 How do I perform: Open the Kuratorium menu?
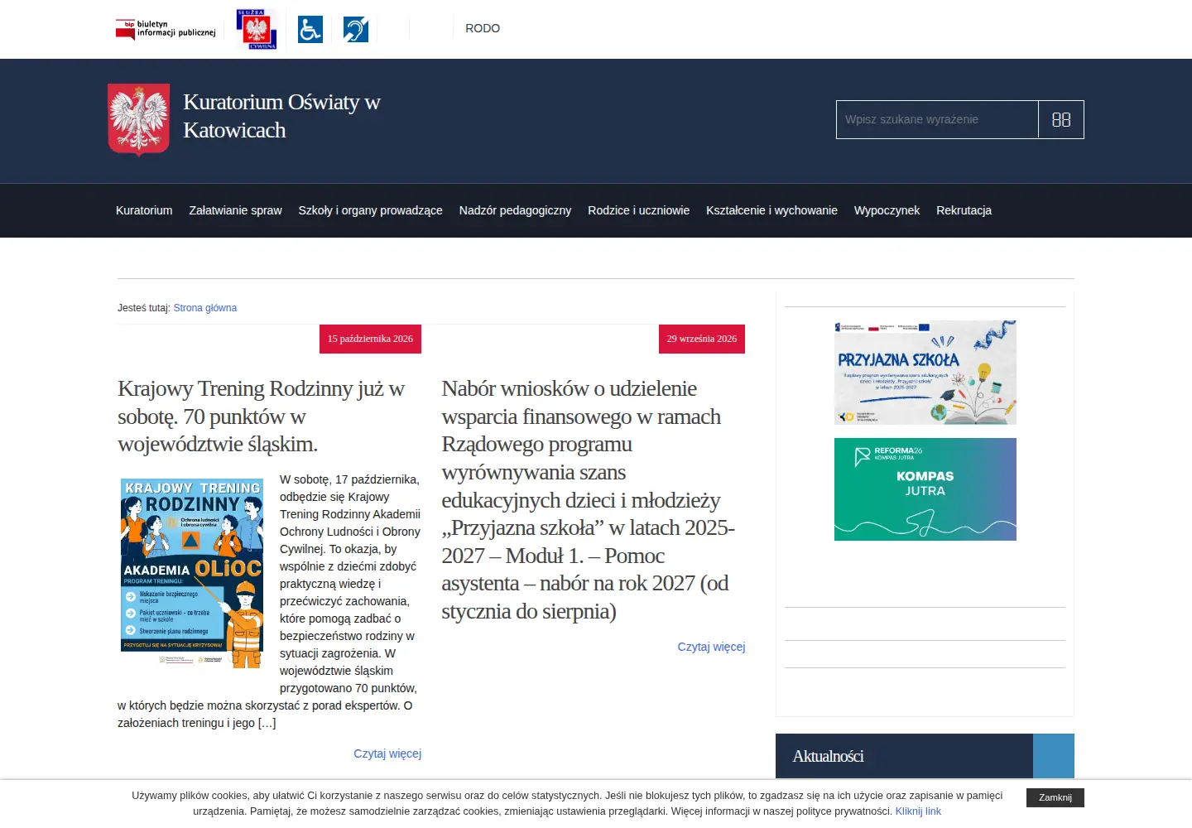point(144,210)
